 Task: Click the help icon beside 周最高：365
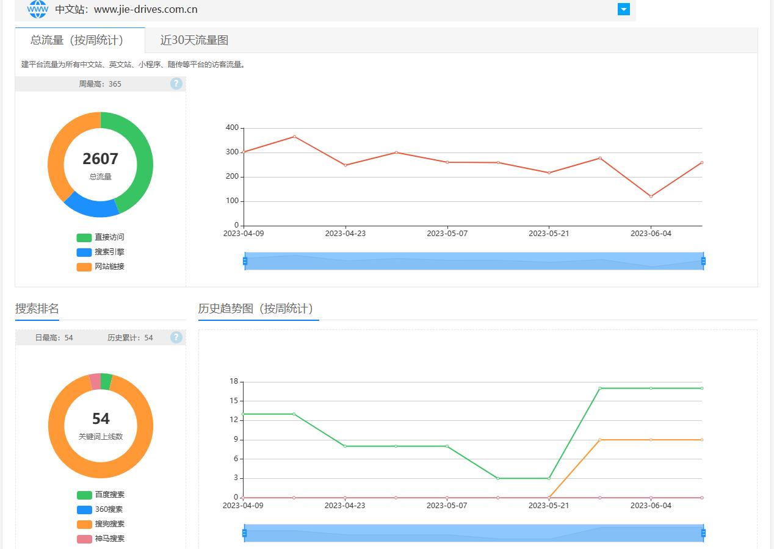pyautogui.click(x=176, y=84)
